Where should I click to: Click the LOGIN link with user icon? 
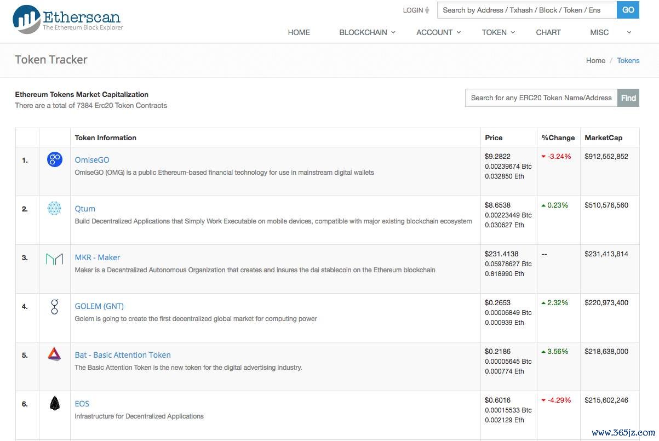(416, 10)
